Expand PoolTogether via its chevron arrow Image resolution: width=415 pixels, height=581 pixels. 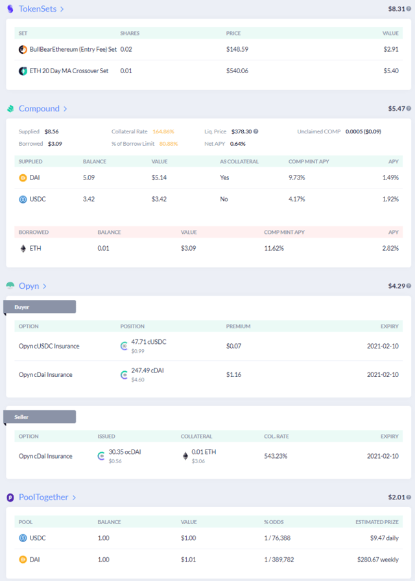pyautogui.click(x=74, y=497)
